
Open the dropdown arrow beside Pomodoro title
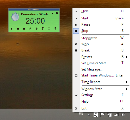(x=52, y=13)
